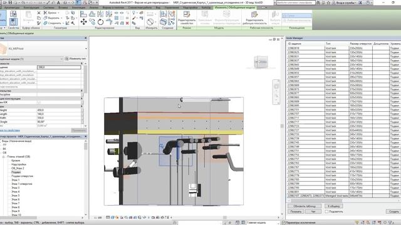Select the Merged Void tasks table row
The width and height of the screenshot is (401, 225).
click(x=343, y=196)
